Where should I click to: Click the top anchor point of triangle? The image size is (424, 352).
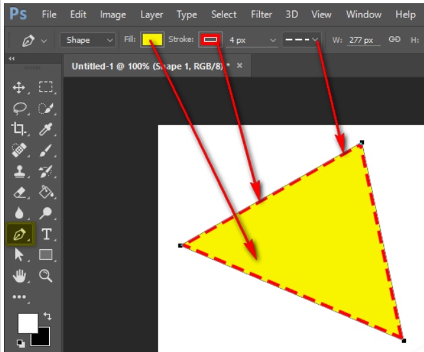click(x=362, y=142)
